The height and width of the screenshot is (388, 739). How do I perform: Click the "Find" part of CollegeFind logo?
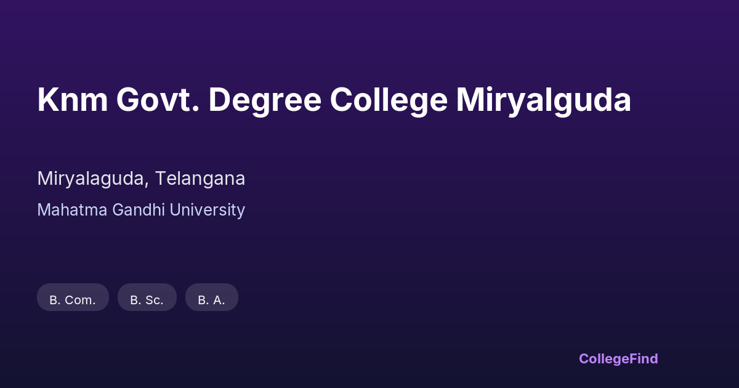642,358
